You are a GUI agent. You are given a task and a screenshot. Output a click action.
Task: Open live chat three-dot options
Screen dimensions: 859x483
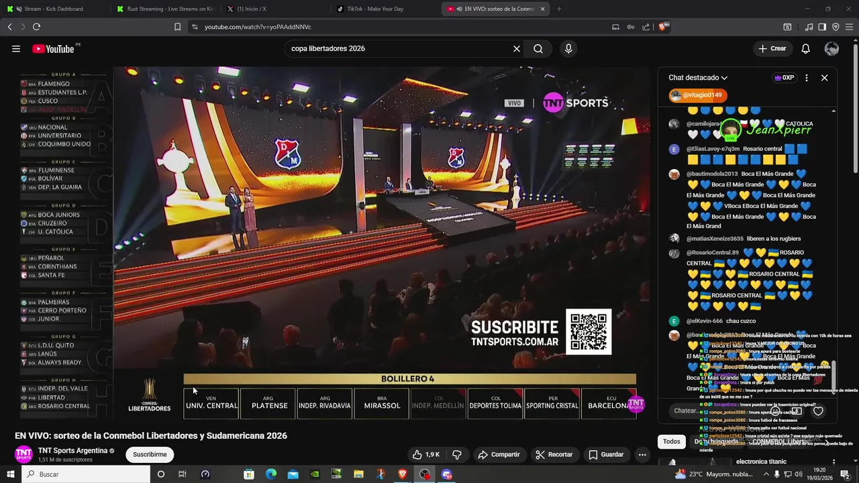[807, 78]
